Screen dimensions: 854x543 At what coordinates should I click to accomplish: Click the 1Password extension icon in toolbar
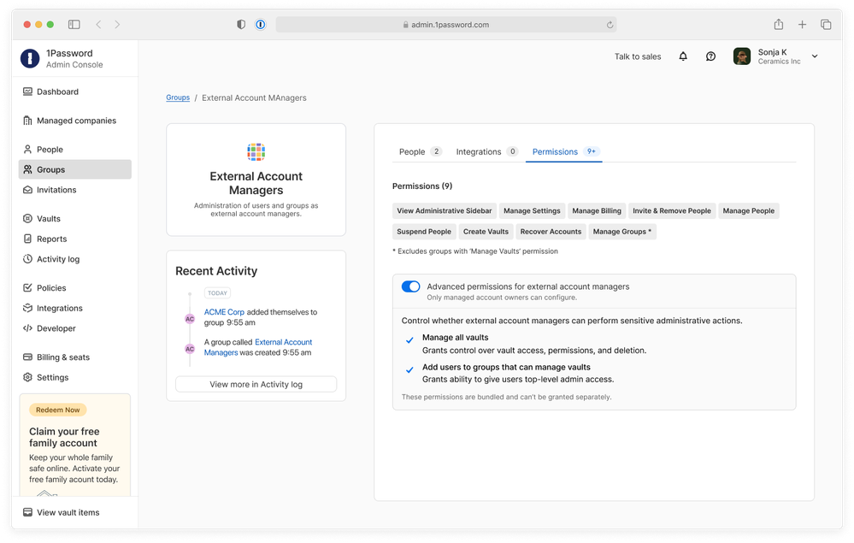pos(260,25)
